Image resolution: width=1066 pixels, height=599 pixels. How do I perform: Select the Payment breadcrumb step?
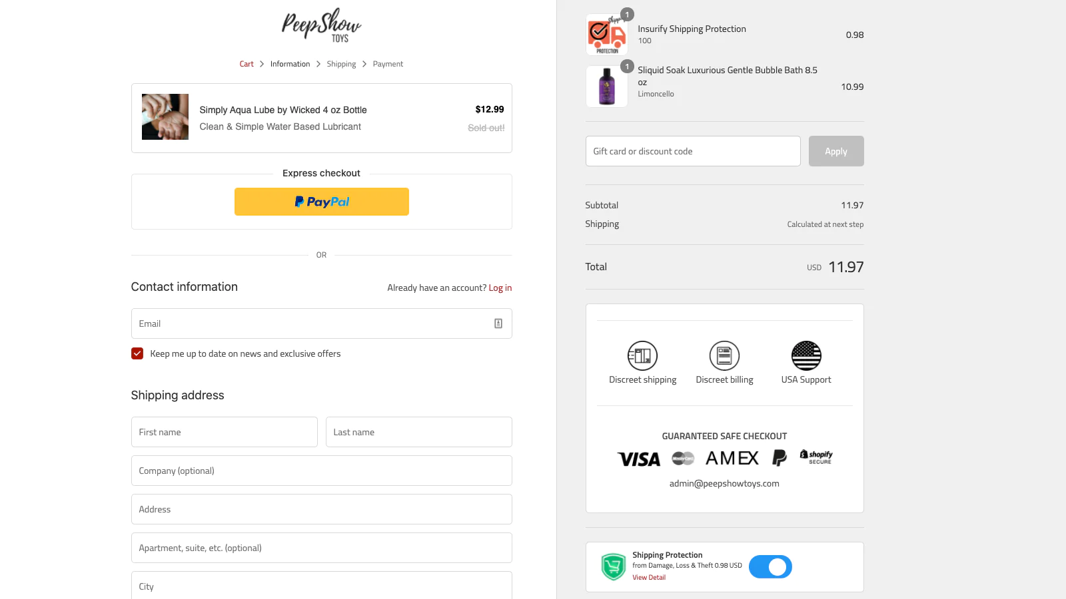coord(388,64)
